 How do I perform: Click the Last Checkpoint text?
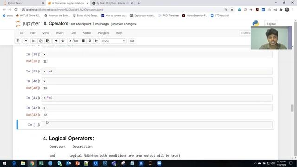pyautogui.click(x=89, y=24)
